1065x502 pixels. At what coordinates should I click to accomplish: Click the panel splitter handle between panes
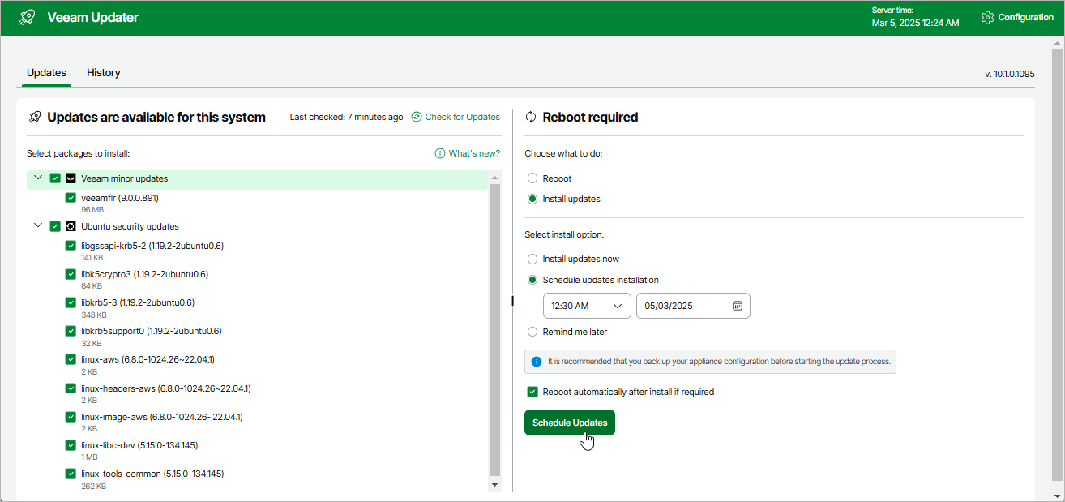click(x=512, y=301)
